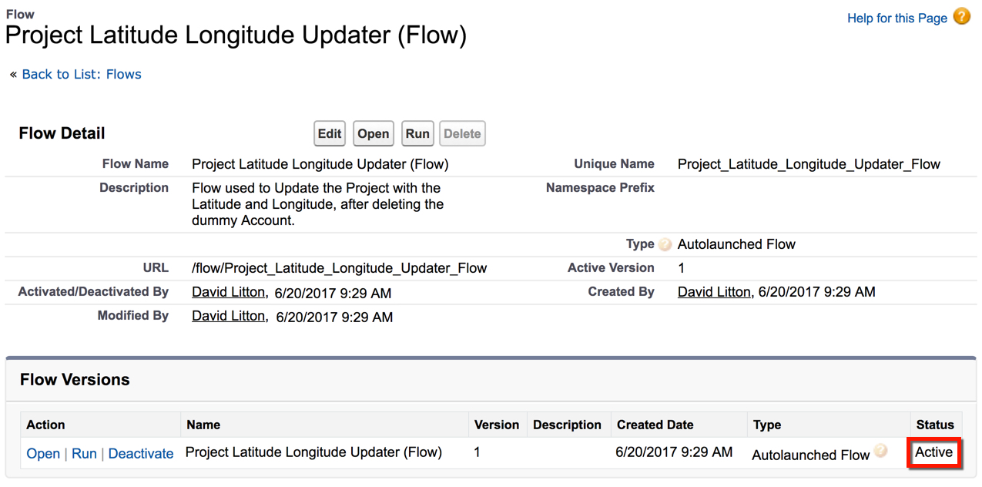
Task: Open the Help for this Page link
Action: pos(897,18)
